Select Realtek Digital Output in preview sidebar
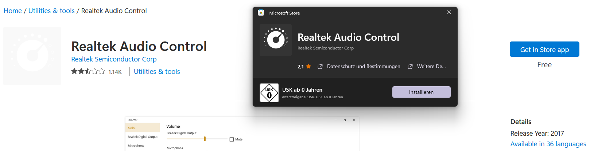This screenshot has height=151, width=594. click(x=143, y=137)
